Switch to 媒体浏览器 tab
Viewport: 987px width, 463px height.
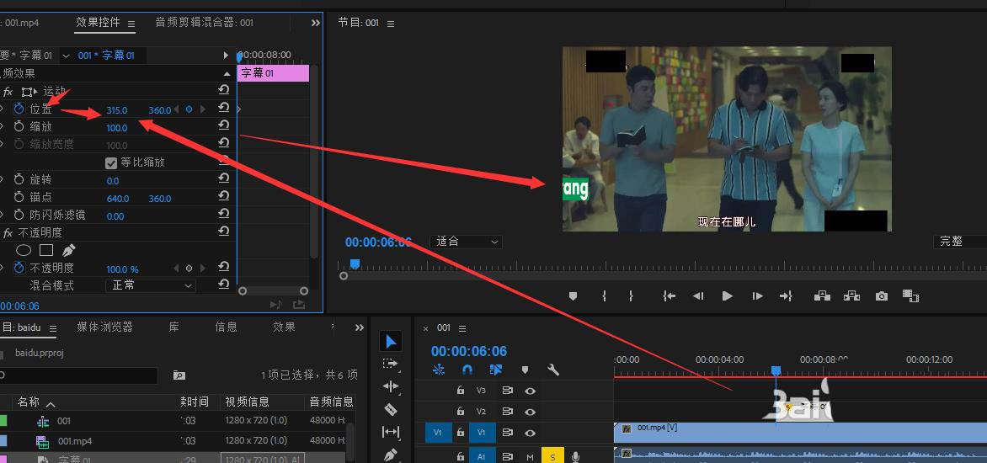pos(105,327)
